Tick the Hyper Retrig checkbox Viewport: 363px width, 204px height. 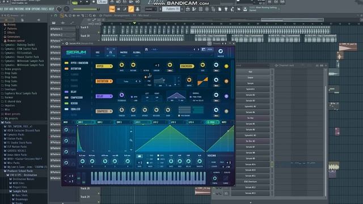pyautogui.click(x=142, y=70)
